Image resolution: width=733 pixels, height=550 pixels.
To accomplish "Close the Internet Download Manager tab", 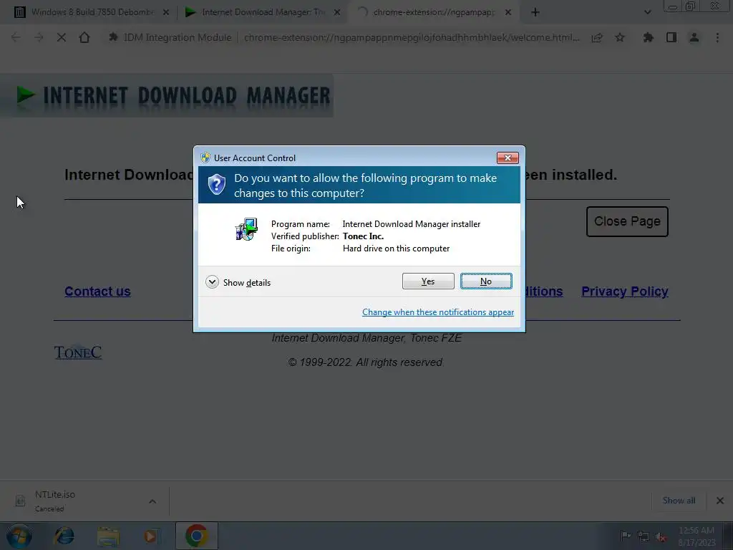I will (x=337, y=13).
